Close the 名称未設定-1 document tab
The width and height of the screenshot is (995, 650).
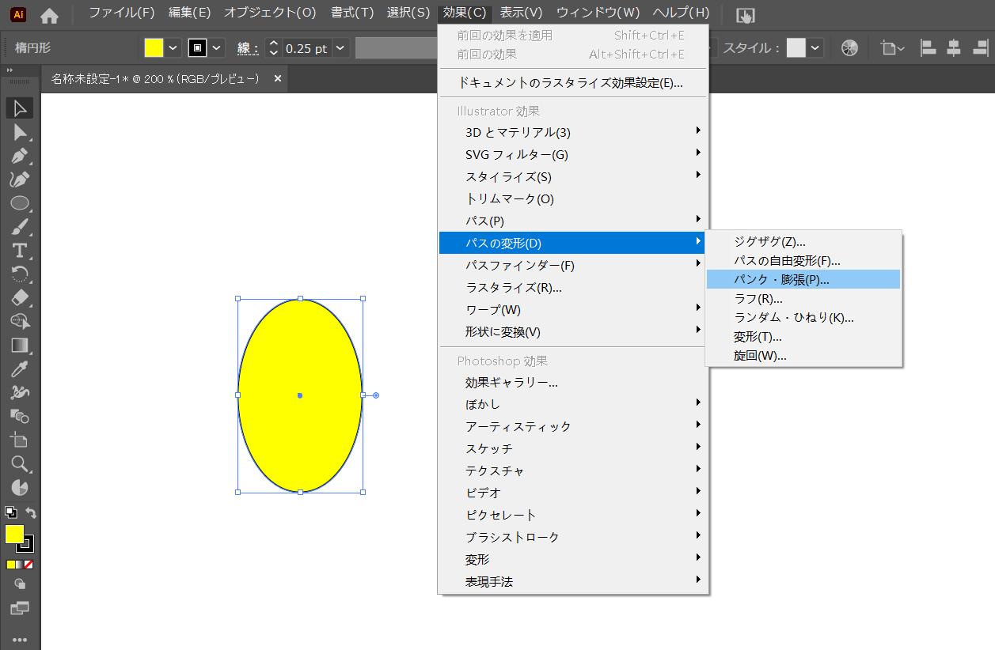(278, 79)
